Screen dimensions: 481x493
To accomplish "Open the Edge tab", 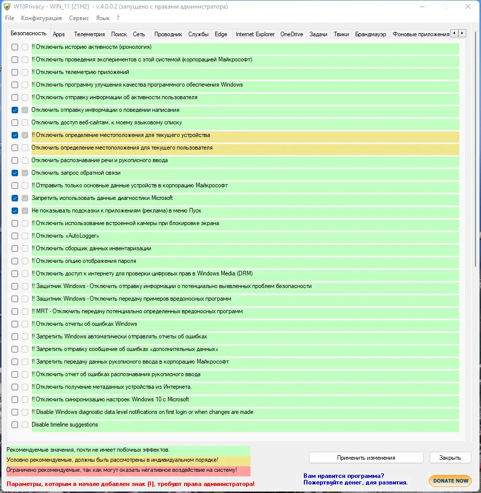I will 221,35.
